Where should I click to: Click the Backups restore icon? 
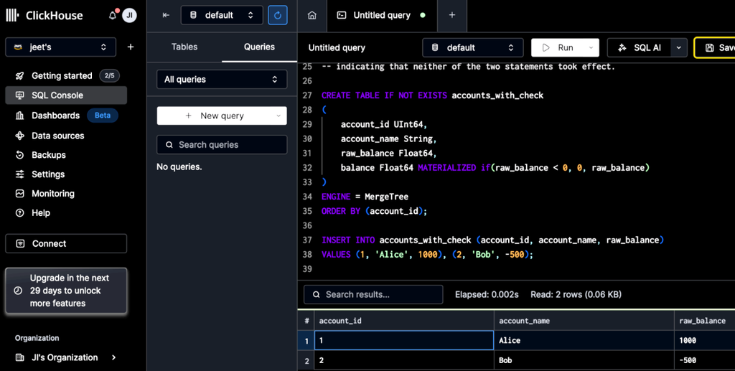pyautogui.click(x=19, y=154)
